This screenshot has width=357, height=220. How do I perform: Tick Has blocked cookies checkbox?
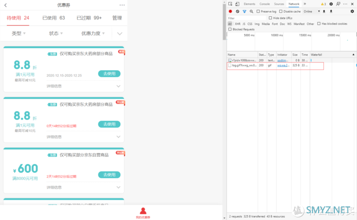pyautogui.click(x=319, y=24)
